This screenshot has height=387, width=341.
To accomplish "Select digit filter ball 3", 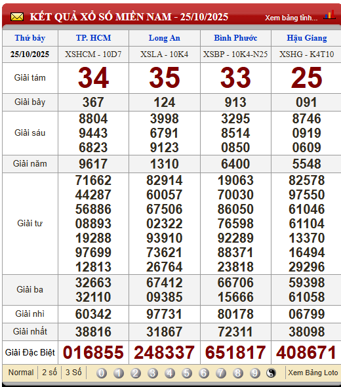I will tap(153, 373).
